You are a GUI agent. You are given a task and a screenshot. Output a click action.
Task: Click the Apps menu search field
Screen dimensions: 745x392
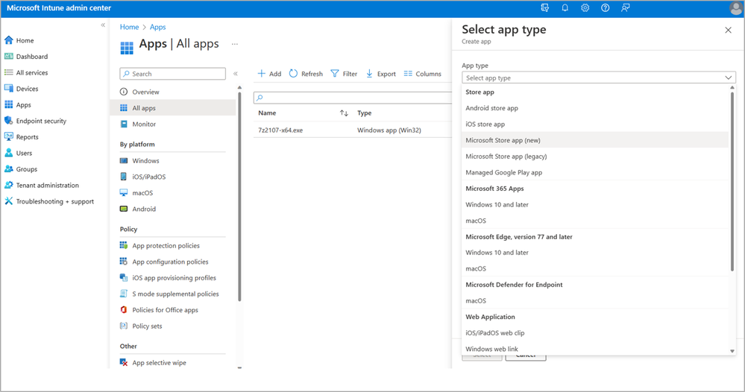173,74
